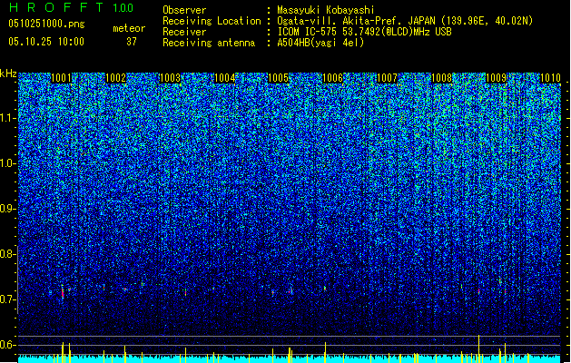Click the 1005 time marker
Screen dimensions: 571x363
278,78
